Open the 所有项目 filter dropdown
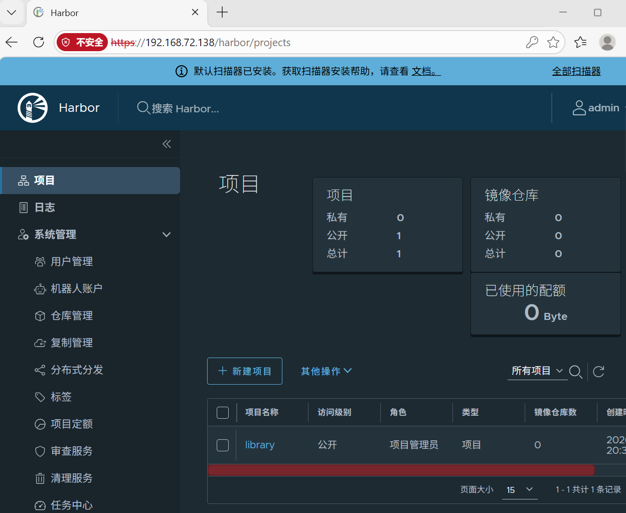Image resolution: width=626 pixels, height=513 pixels. [x=537, y=371]
